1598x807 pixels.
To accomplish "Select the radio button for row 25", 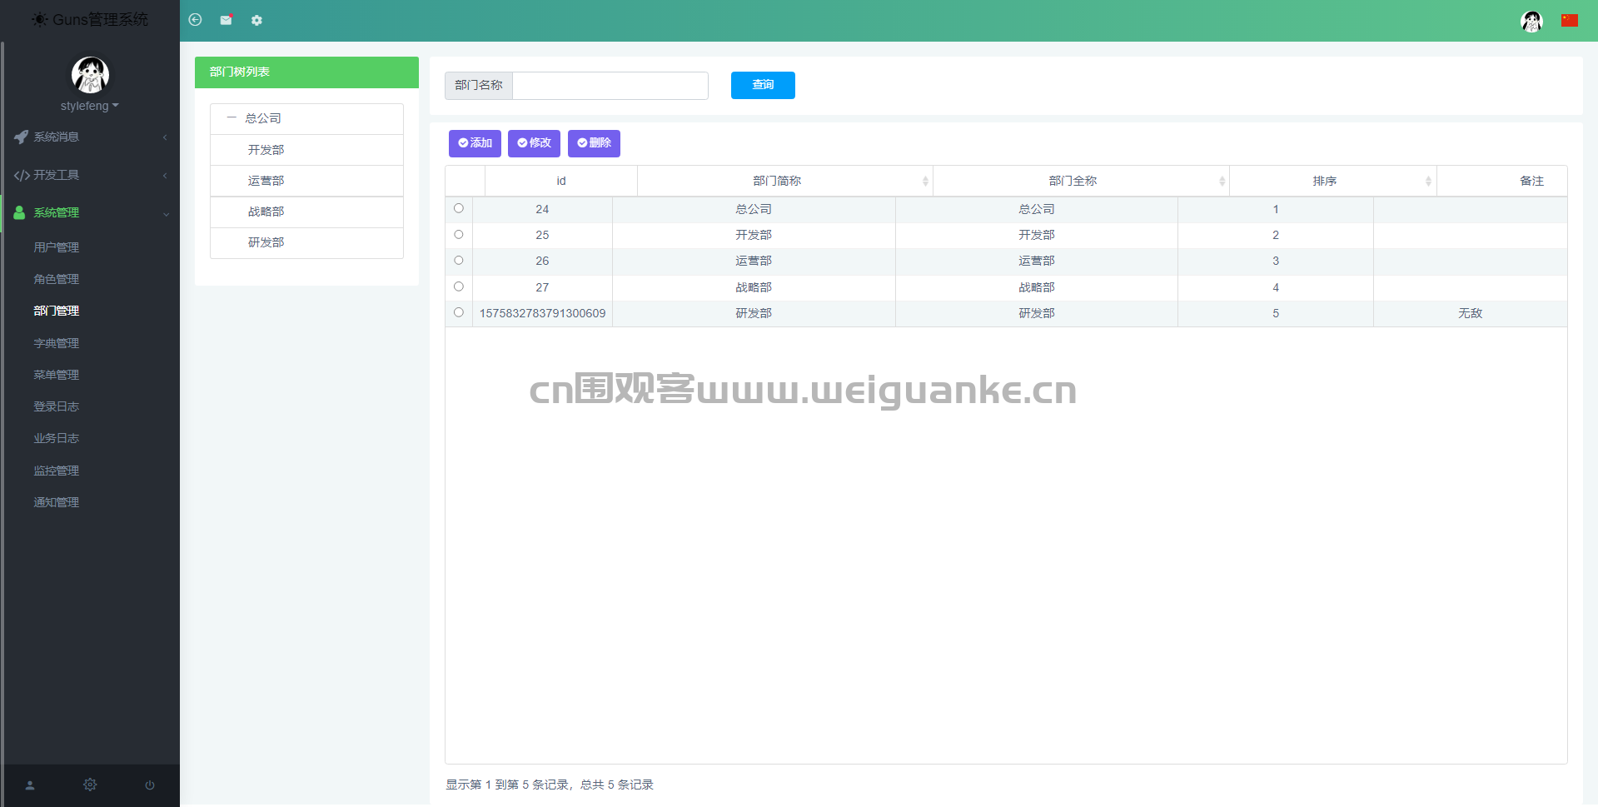I will coord(459,235).
